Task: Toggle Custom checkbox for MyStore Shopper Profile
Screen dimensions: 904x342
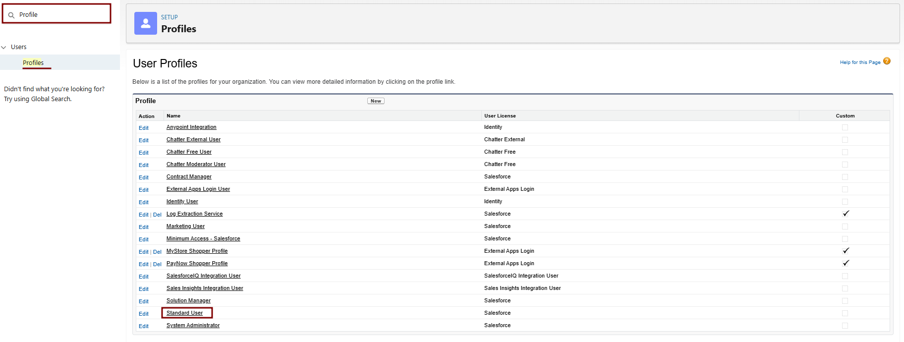Action: (846, 251)
